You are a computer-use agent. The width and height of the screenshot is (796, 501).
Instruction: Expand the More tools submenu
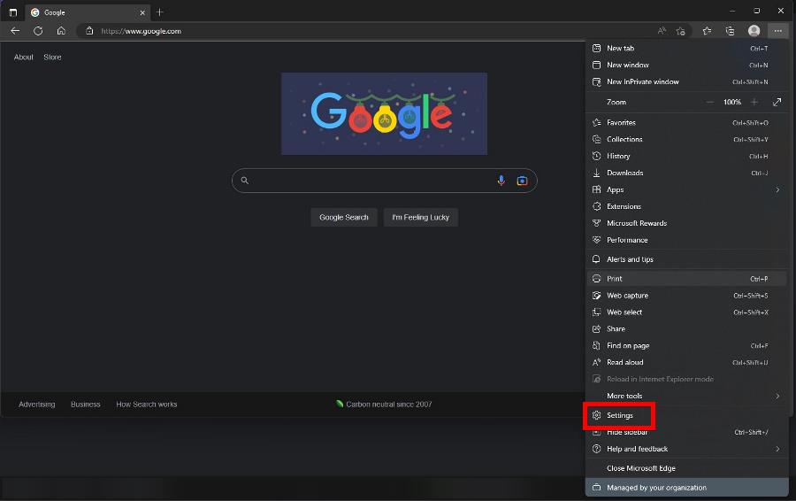click(x=687, y=396)
